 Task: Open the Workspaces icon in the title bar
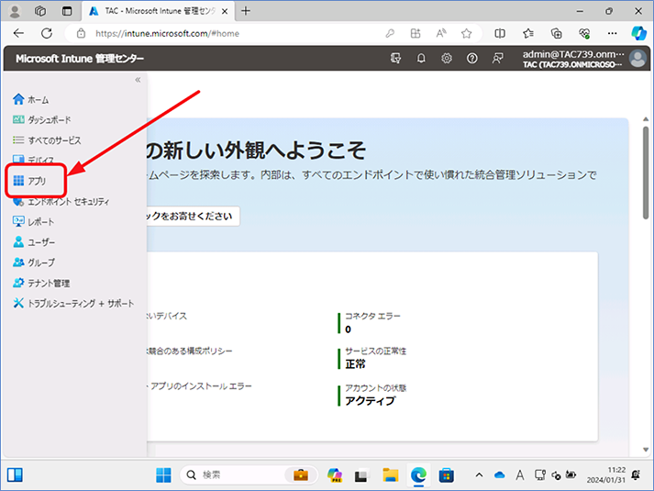click(x=40, y=11)
